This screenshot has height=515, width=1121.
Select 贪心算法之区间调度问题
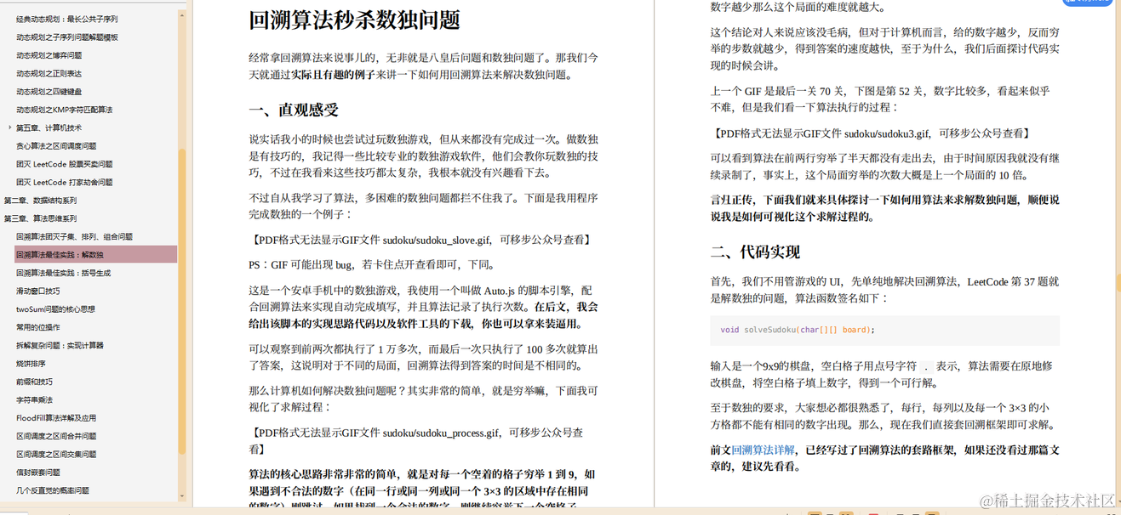click(55, 145)
